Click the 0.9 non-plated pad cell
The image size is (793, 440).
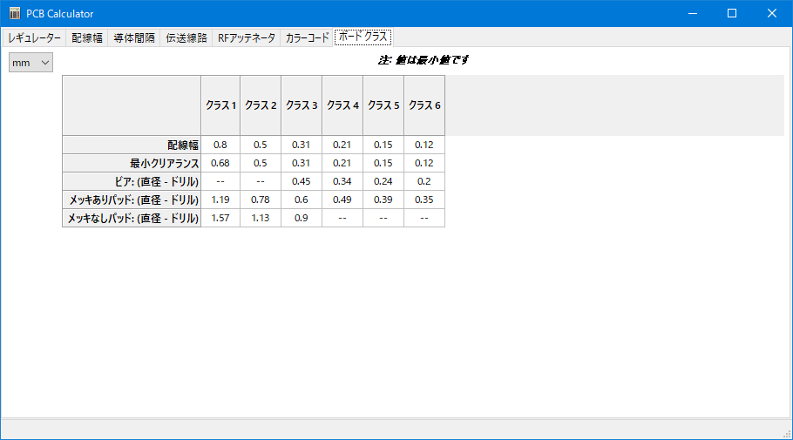[302, 218]
